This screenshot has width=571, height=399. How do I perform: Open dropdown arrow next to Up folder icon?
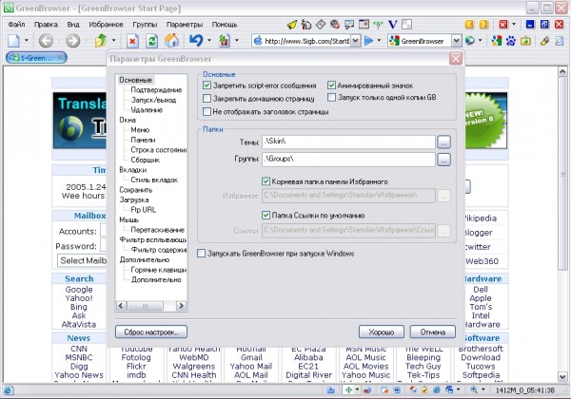tap(113, 40)
